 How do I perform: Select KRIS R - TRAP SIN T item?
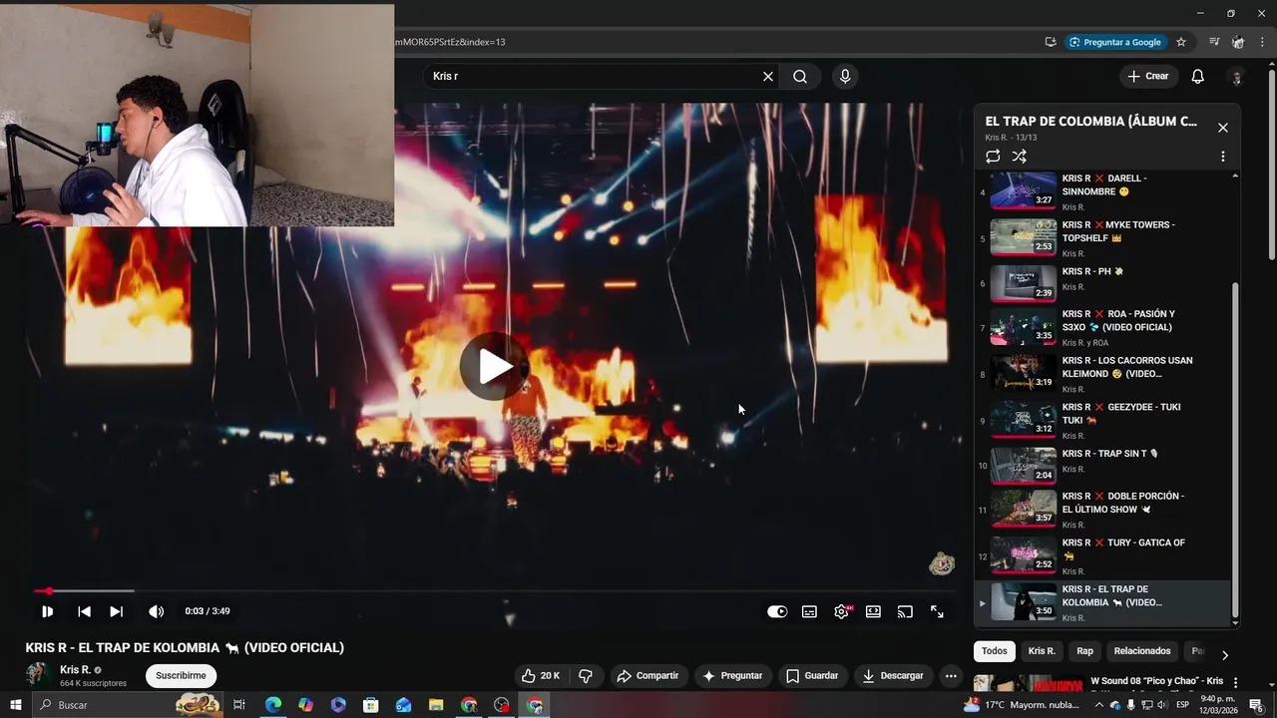pos(1102,466)
